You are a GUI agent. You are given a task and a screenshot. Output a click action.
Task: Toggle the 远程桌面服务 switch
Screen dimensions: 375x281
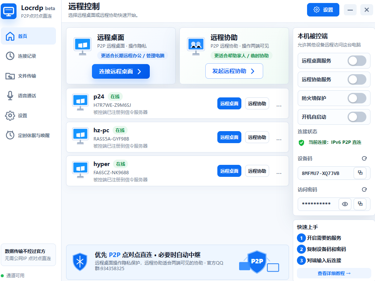coord(357,61)
